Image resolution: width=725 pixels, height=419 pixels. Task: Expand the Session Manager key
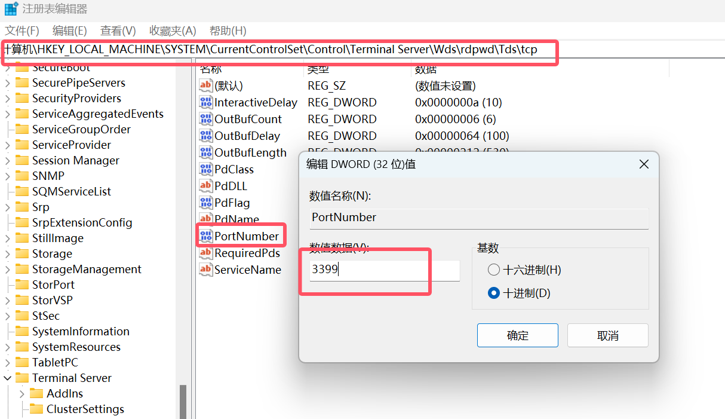click(8, 160)
